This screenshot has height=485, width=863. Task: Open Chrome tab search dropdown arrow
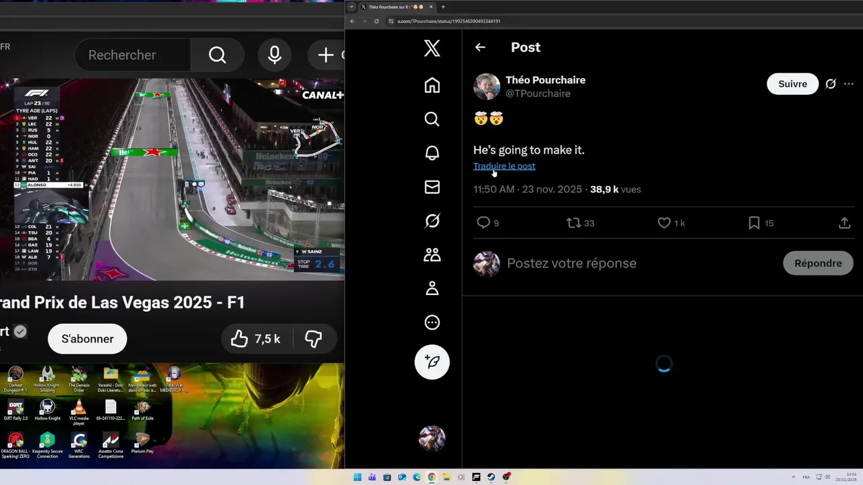click(x=351, y=7)
